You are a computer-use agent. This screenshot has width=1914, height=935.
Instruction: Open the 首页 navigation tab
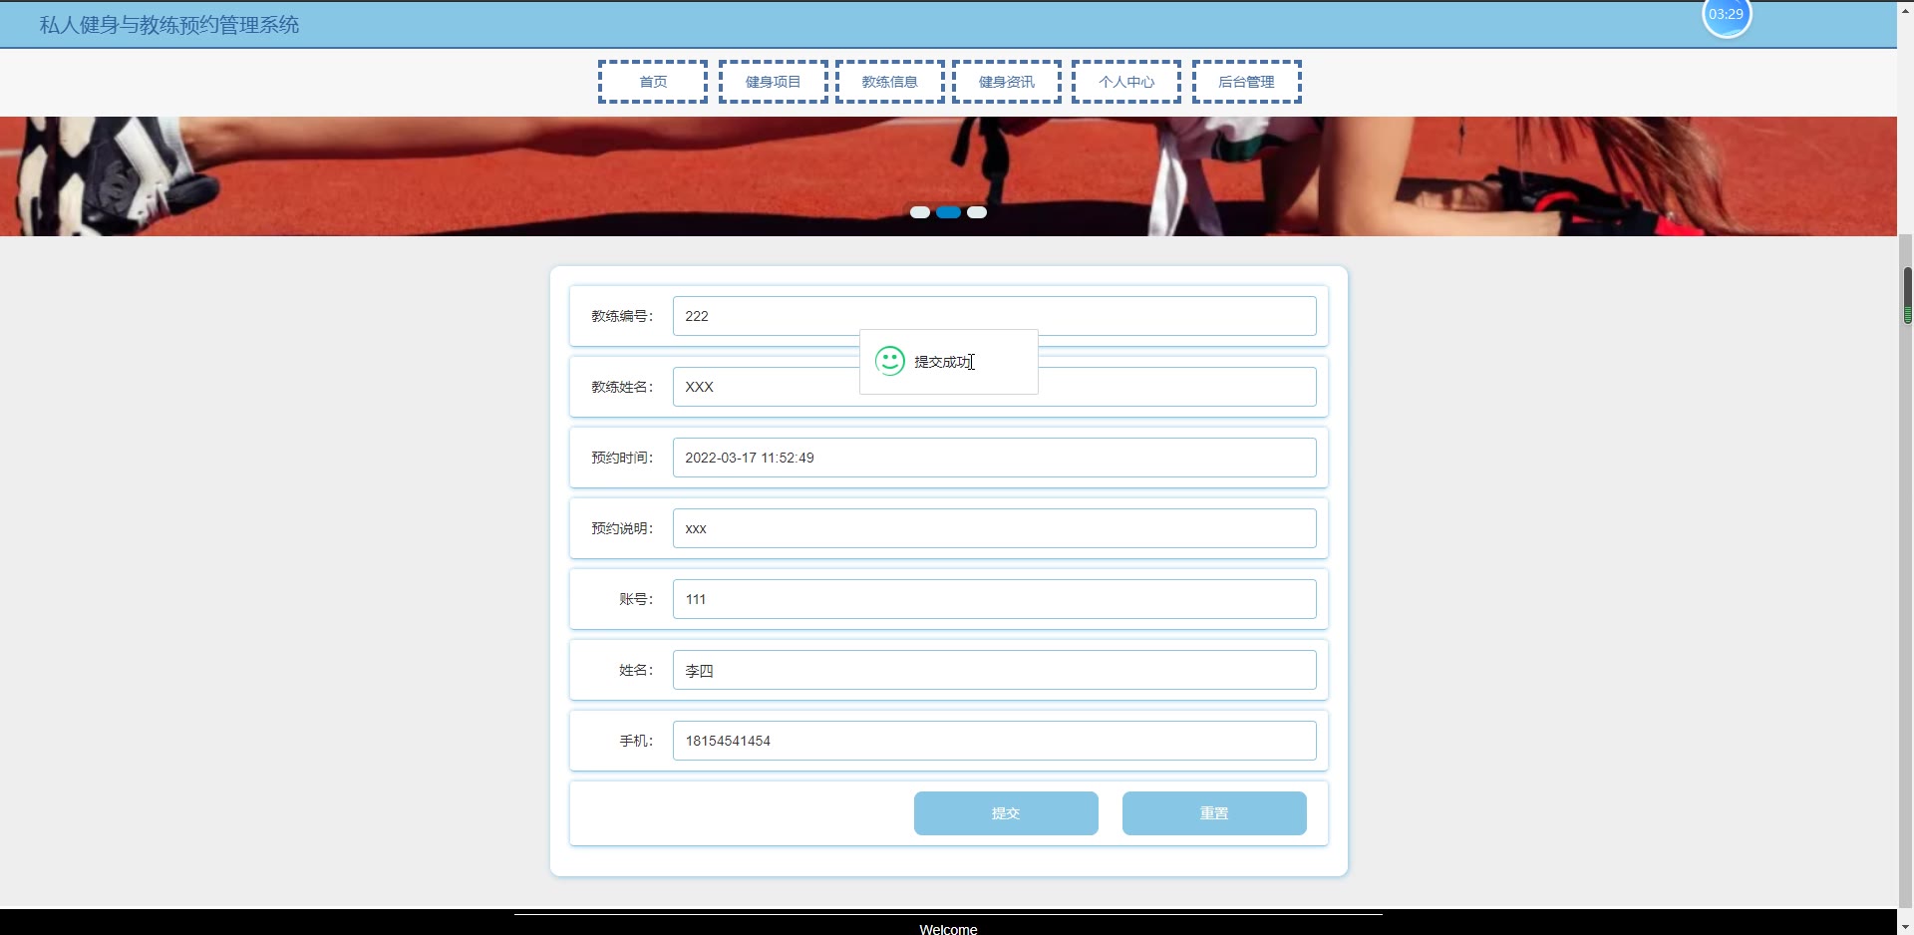(x=653, y=82)
